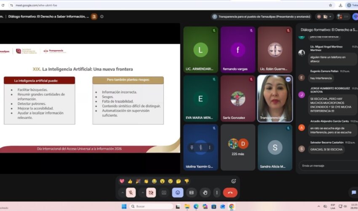Select EVA MARIA MEN participant tile

coord(200,99)
